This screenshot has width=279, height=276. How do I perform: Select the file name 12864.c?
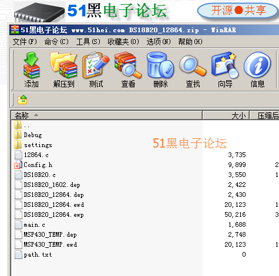[x=36, y=155]
